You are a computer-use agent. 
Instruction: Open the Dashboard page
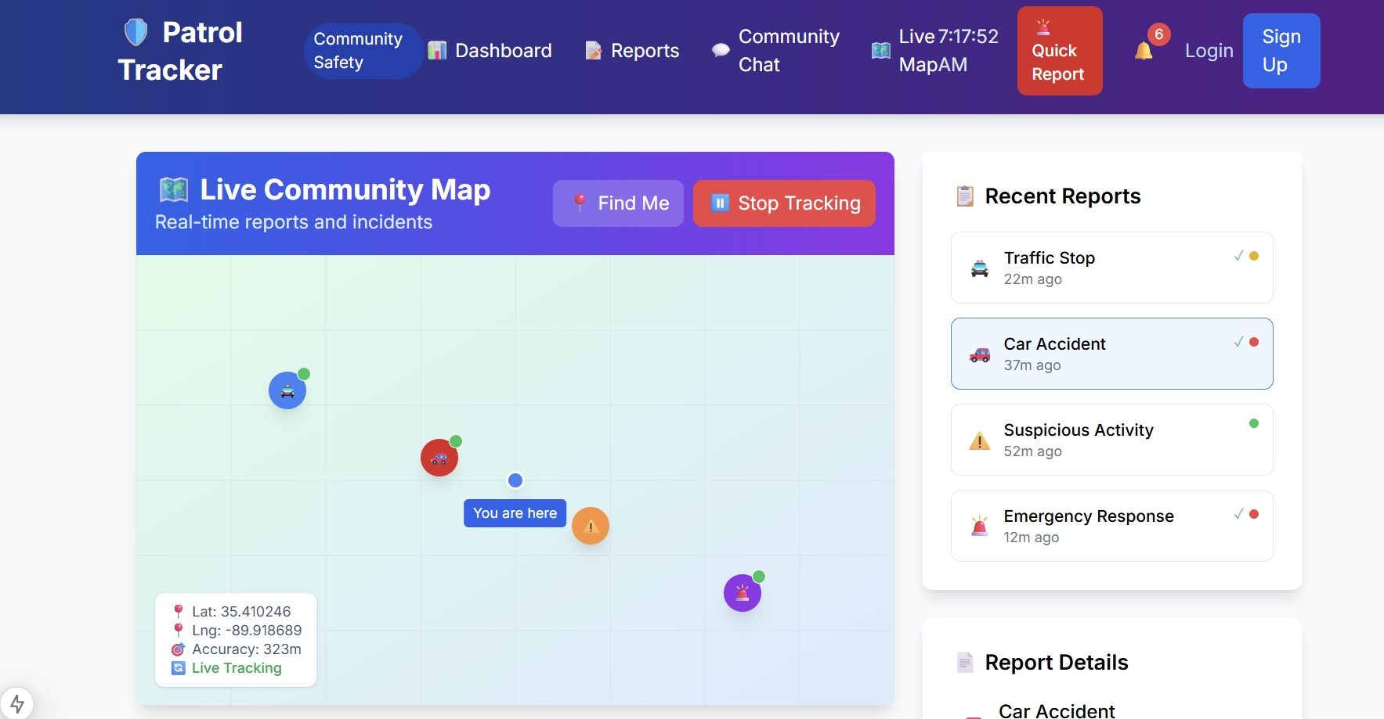pyautogui.click(x=490, y=51)
